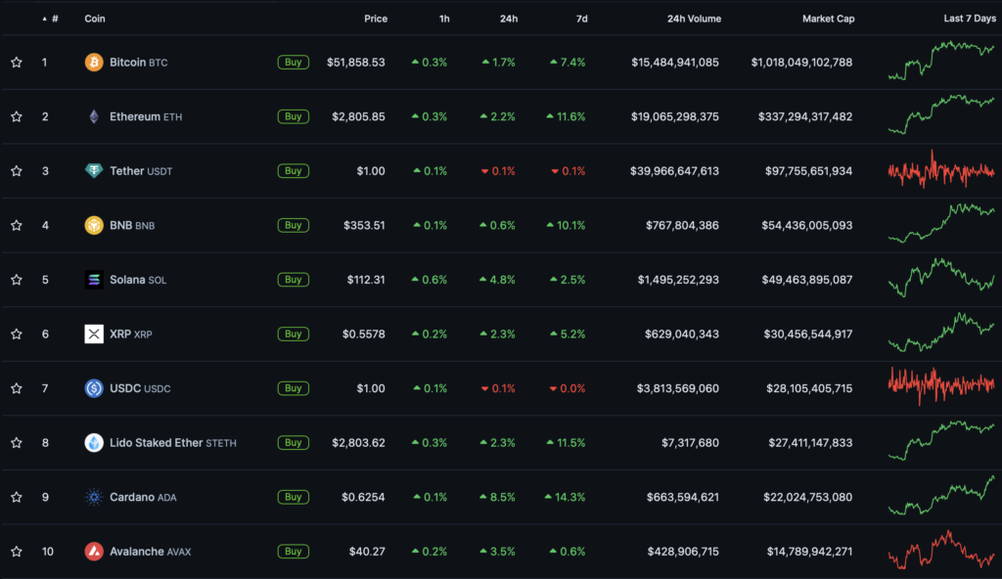The height and width of the screenshot is (579, 1002).
Task: Open Cardano's Last 7 Days sparkline chart
Action: [940, 496]
